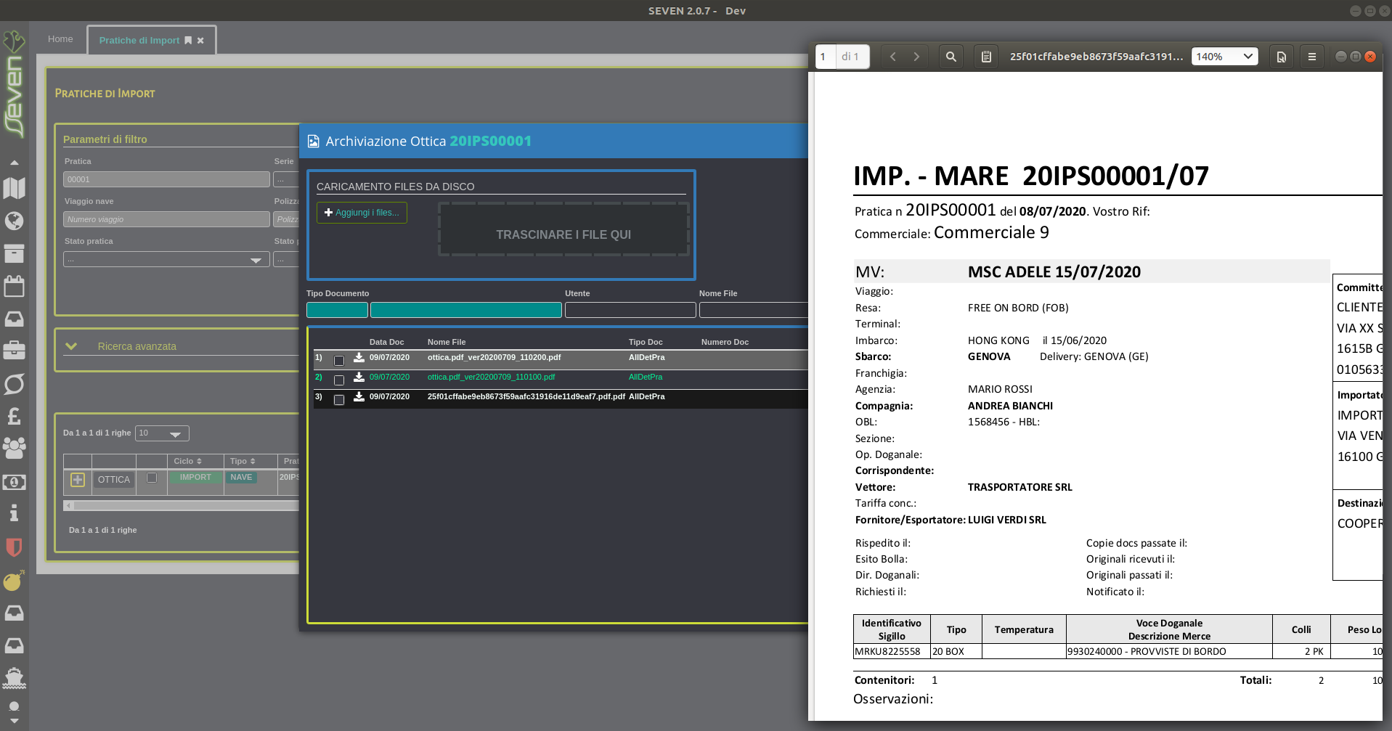The width and height of the screenshot is (1392, 731).
Task: Click the page number field in PDF viewer
Action: point(825,57)
